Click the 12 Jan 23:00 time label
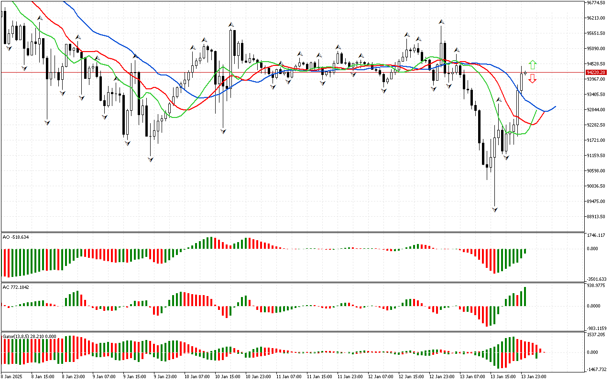Viewport: 612px width, 382px height. tap(441, 376)
